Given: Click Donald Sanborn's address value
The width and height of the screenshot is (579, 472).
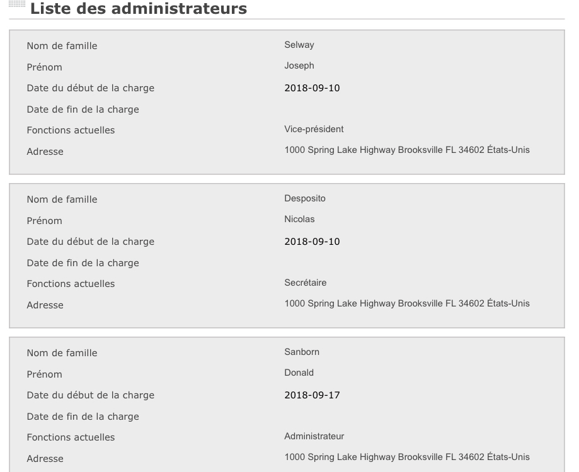Looking at the screenshot, I should coord(407,458).
